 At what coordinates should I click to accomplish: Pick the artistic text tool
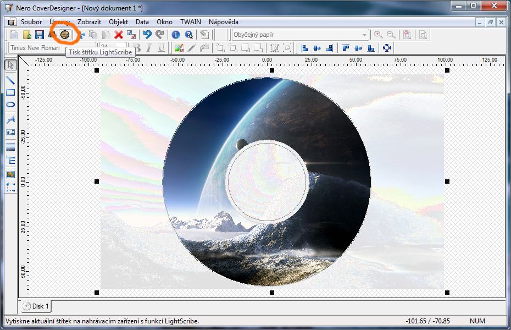coord(10,119)
